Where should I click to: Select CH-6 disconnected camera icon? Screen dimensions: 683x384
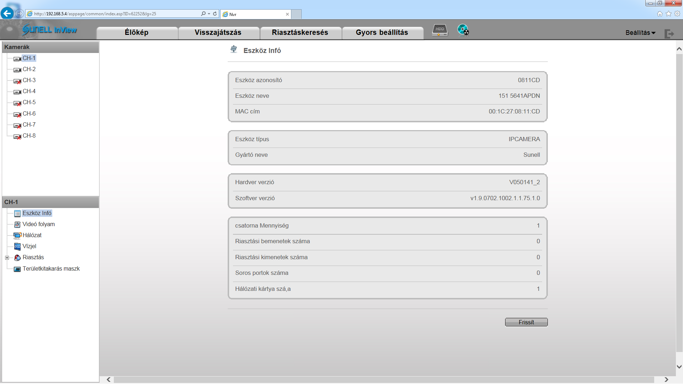[x=17, y=114]
